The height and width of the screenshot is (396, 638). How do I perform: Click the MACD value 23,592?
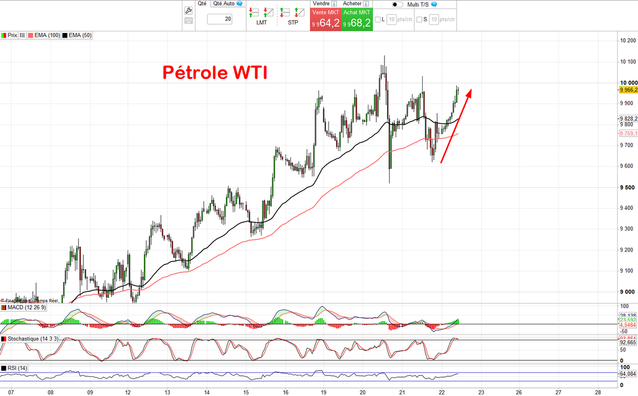(x=628, y=320)
